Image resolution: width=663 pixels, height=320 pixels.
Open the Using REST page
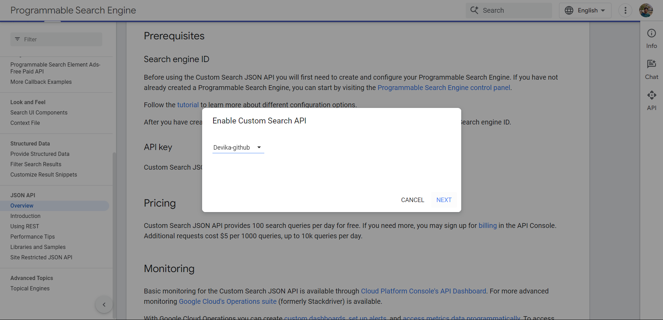(x=25, y=226)
